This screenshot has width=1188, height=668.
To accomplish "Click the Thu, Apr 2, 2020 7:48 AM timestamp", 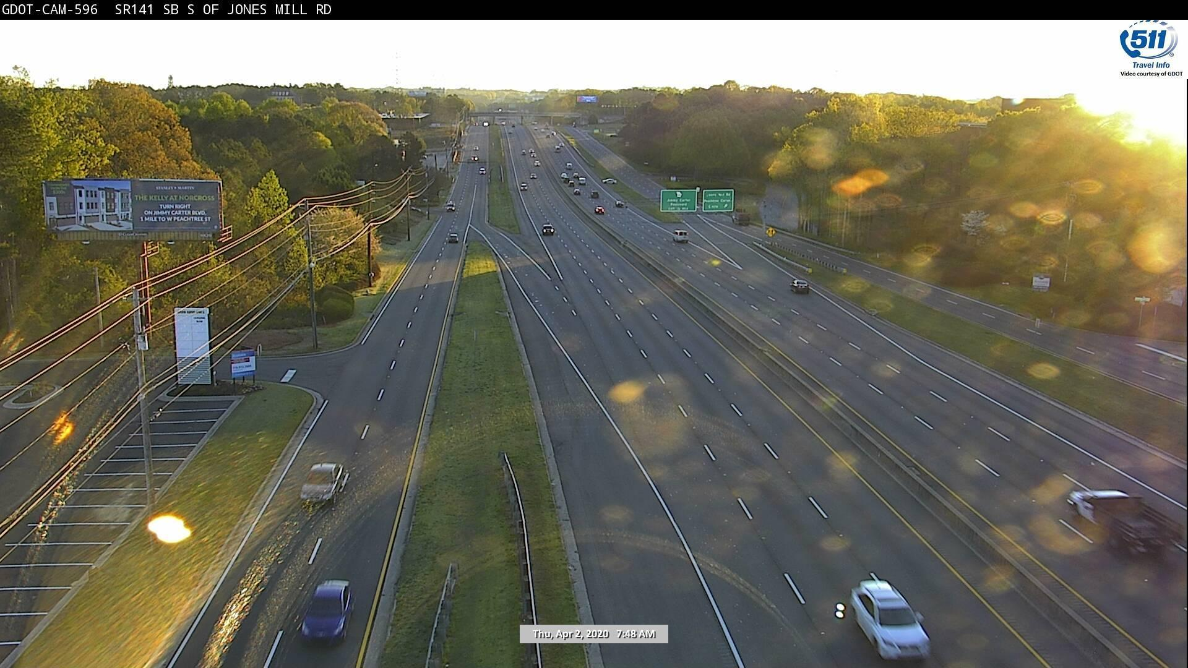I will pos(594,634).
